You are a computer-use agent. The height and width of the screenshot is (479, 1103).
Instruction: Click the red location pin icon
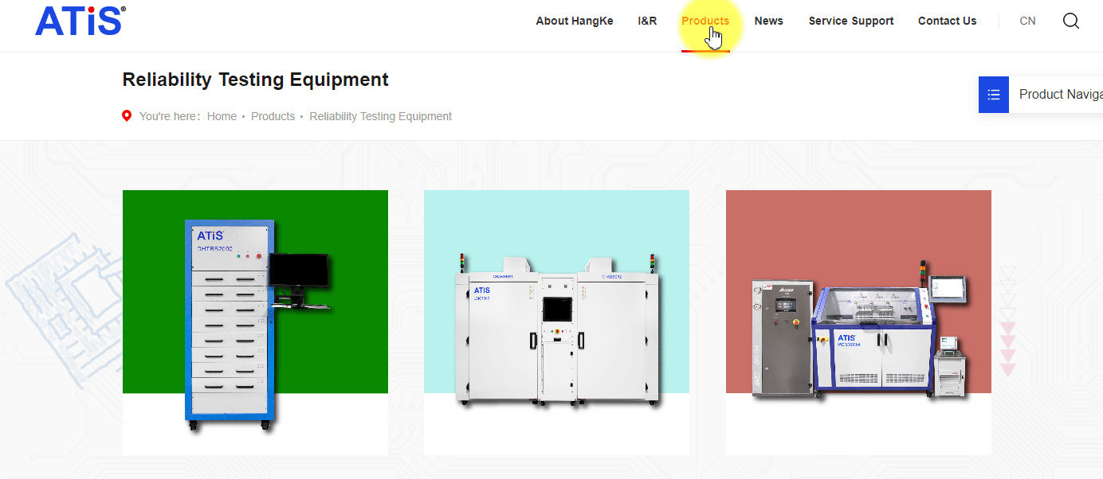pyautogui.click(x=127, y=116)
